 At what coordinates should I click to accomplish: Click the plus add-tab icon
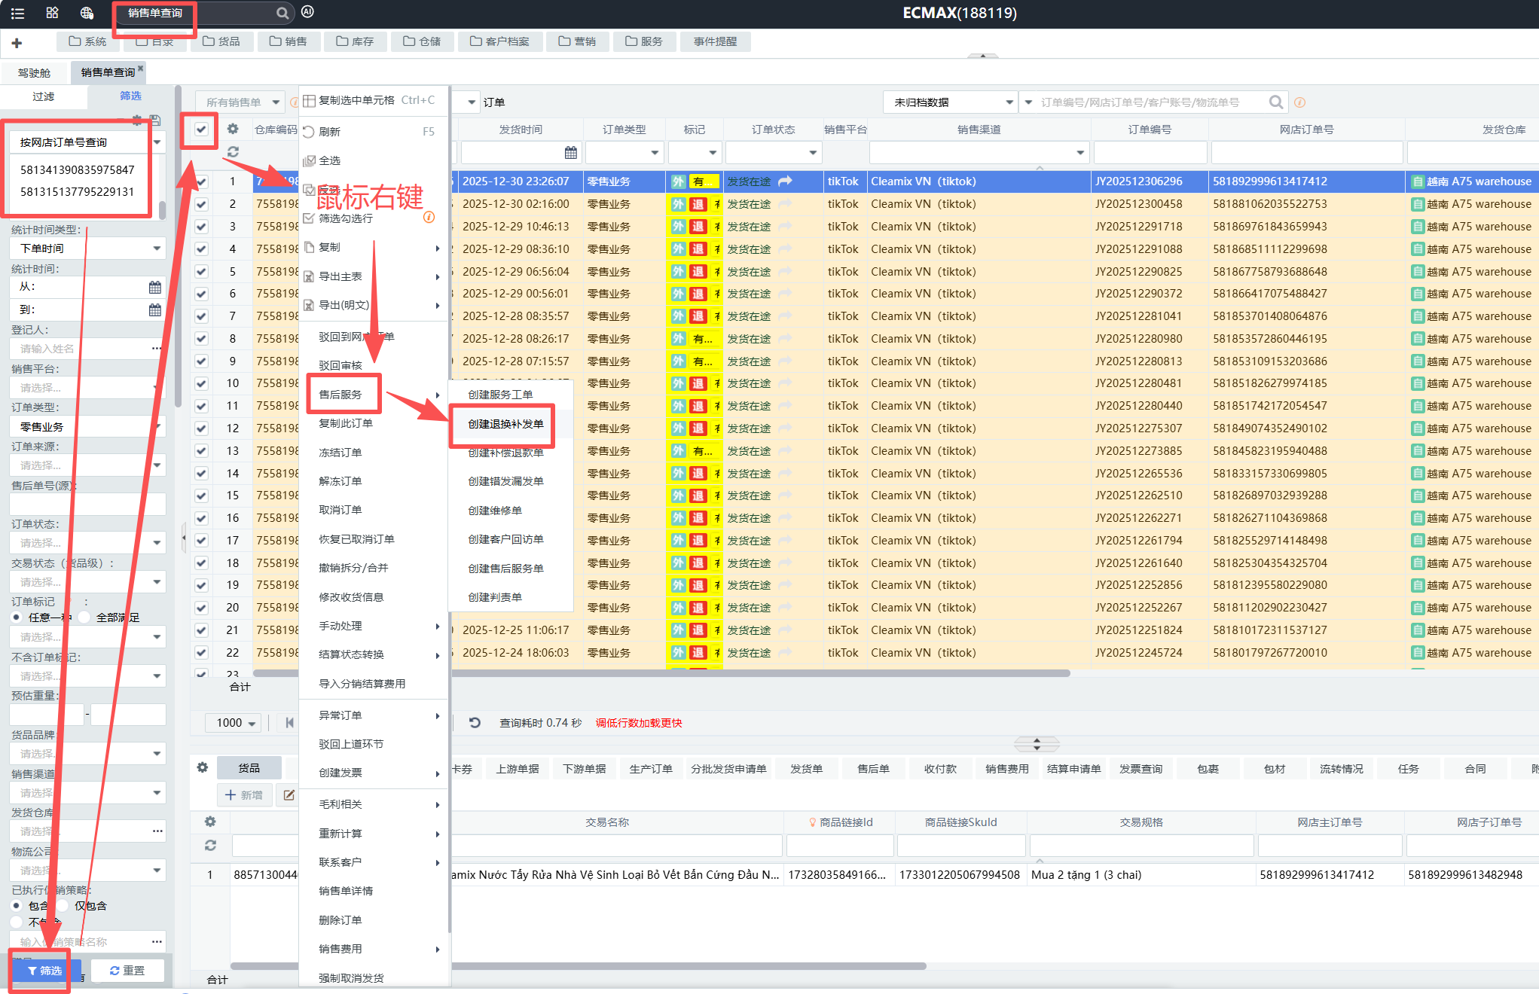point(17,43)
